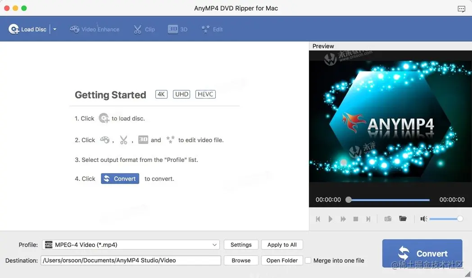Open the Clip scissors tool
The width and height of the screenshot is (472, 278).
click(x=144, y=29)
